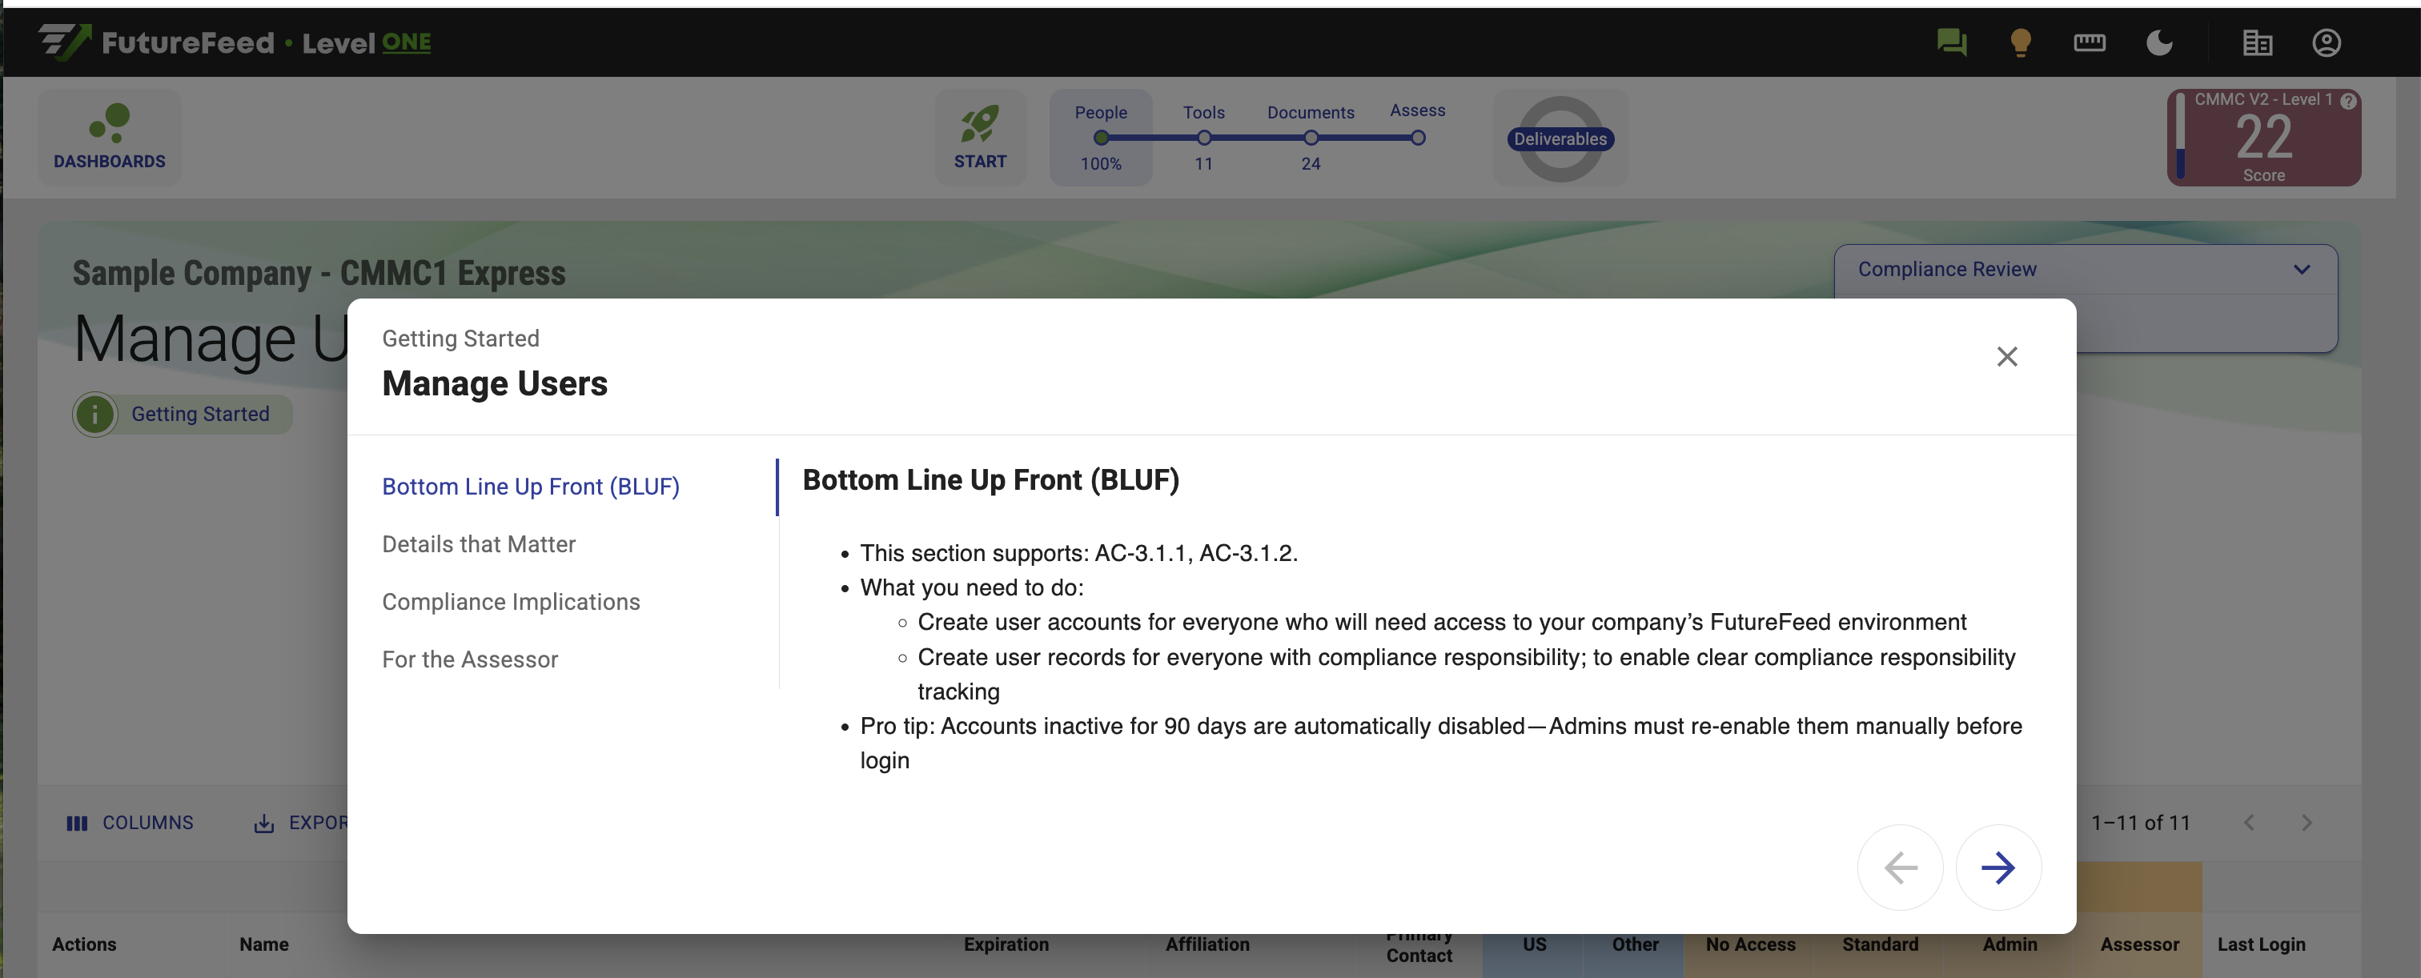The image size is (2421, 978).
Task: Open the company building icon
Action: point(2257,42)
